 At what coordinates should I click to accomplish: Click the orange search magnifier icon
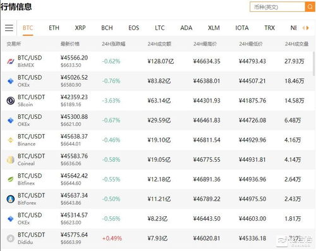click(x=310, y=7)
